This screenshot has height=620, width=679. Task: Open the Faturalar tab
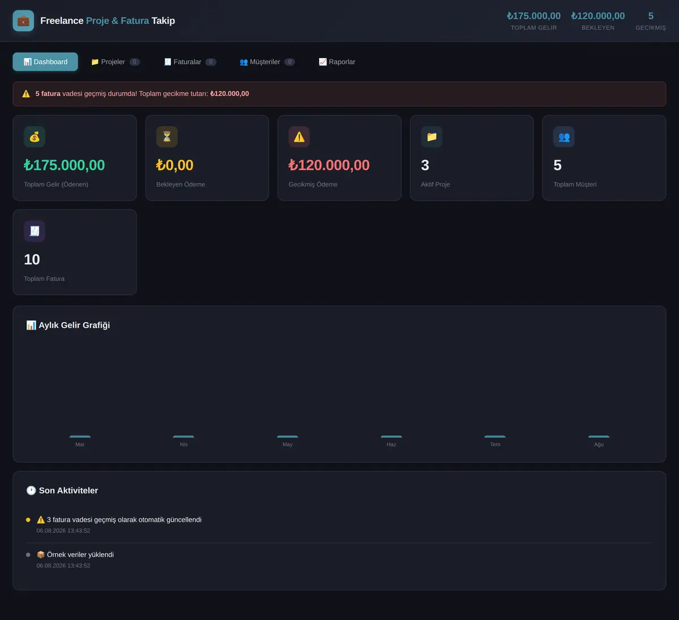[190, 62]
